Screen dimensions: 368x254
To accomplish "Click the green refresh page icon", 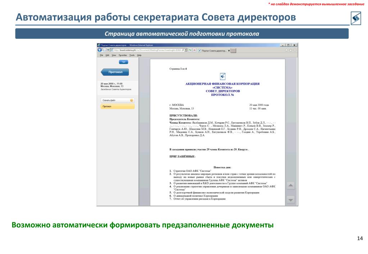I will 190,50.
